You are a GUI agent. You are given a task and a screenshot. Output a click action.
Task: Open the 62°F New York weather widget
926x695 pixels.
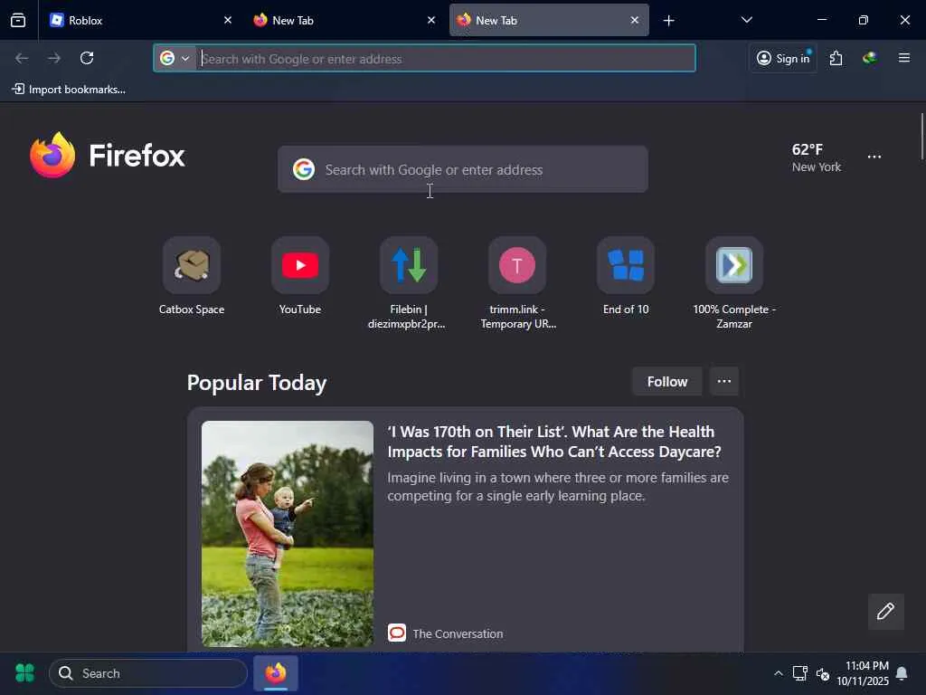[x=817, y=157]
